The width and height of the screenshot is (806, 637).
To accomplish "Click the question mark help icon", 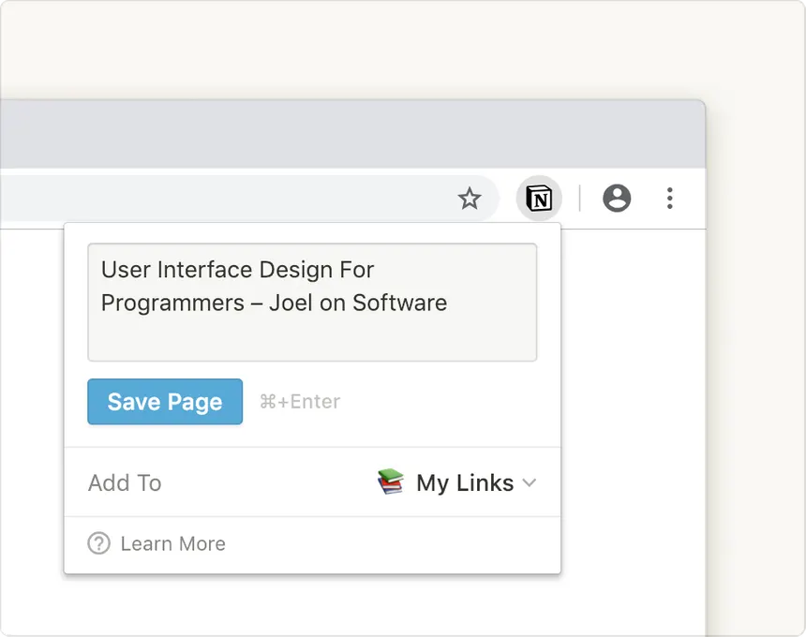I will [x=98, y=543].
